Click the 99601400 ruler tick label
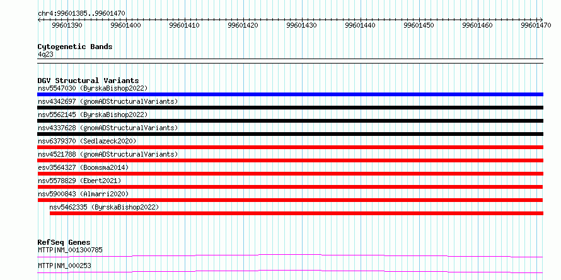 [x=126, y=25]
